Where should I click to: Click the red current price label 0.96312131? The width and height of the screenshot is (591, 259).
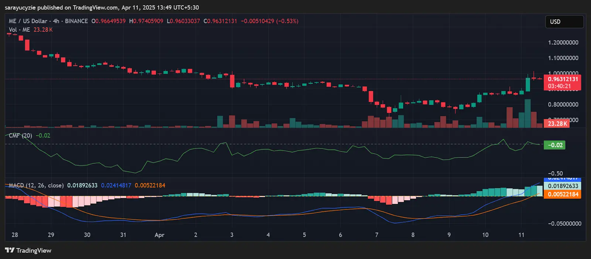click(x=563, y=79)
